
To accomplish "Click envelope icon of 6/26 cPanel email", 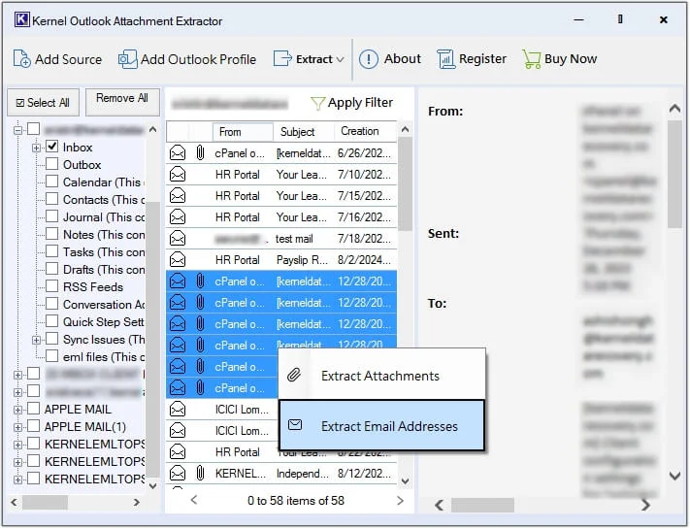I will [178, 153].
